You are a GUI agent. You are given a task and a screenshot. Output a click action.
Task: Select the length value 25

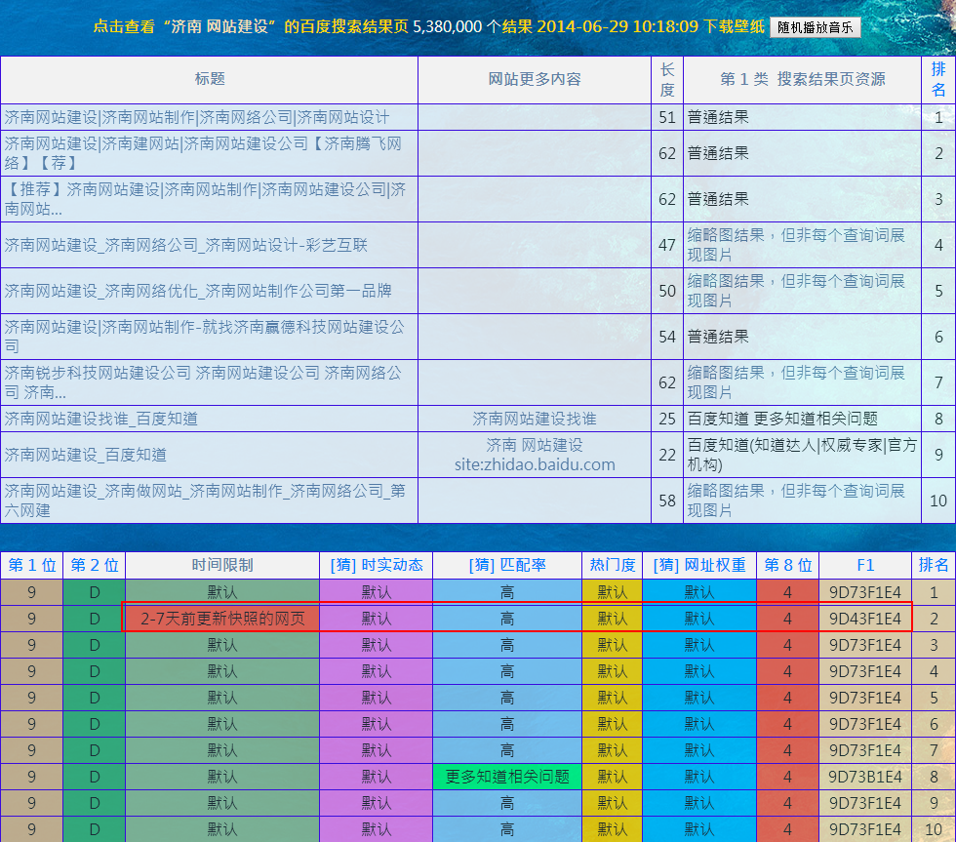pyautogui.click(x=667, y=419)
